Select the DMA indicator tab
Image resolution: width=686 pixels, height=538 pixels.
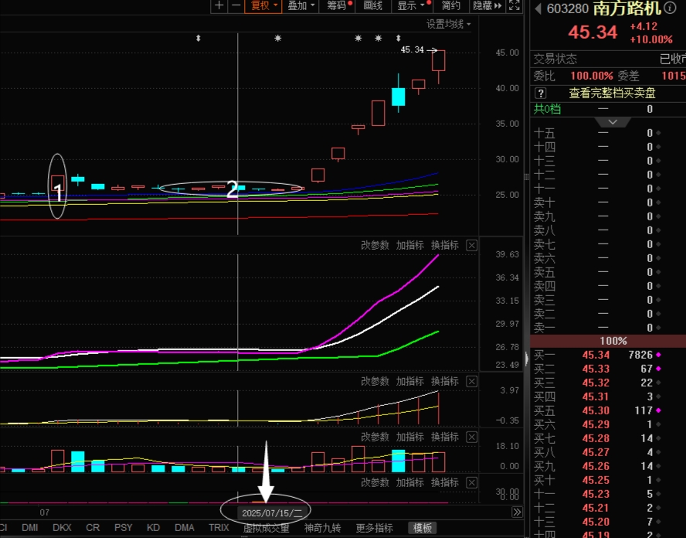coord(184,528)
